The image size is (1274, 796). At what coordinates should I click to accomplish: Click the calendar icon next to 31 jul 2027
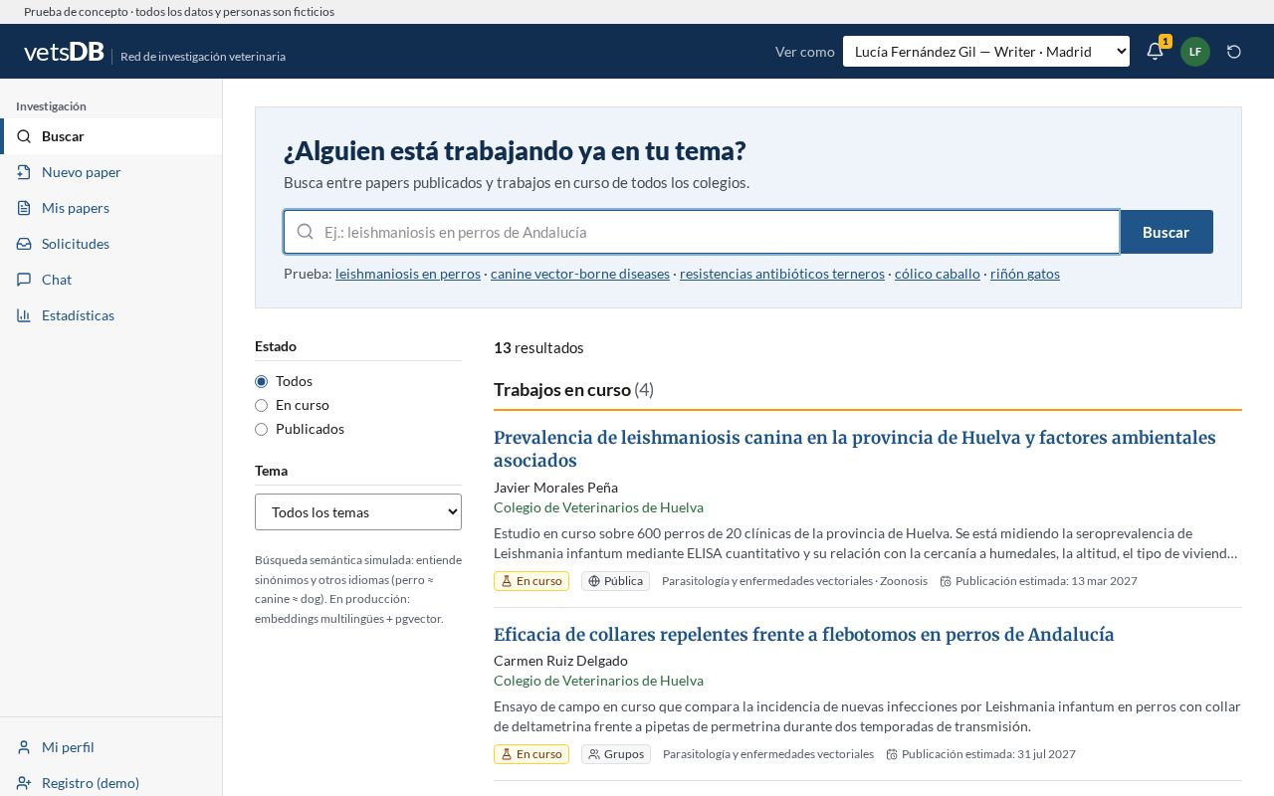pyautogui.click(x=892, y=754)
